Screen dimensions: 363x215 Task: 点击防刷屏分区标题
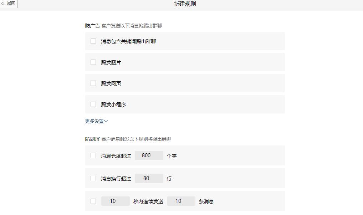(x=92, y=139)
